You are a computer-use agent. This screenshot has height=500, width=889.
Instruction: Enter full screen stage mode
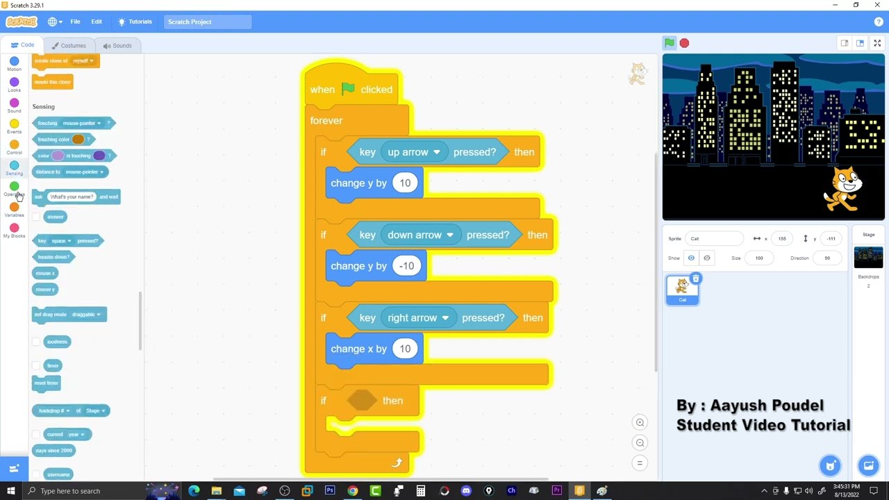point(877,43)
